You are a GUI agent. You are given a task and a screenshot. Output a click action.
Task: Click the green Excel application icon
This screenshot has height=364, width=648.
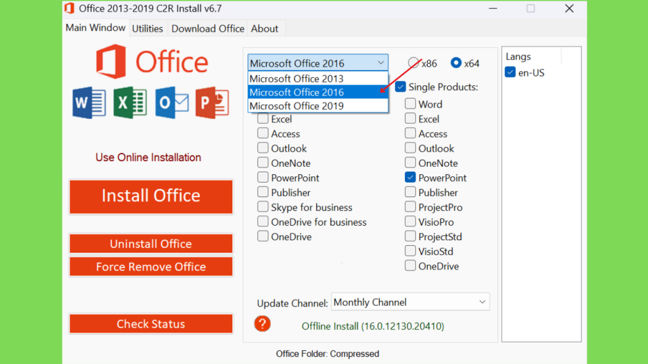(x=130, y=102)
